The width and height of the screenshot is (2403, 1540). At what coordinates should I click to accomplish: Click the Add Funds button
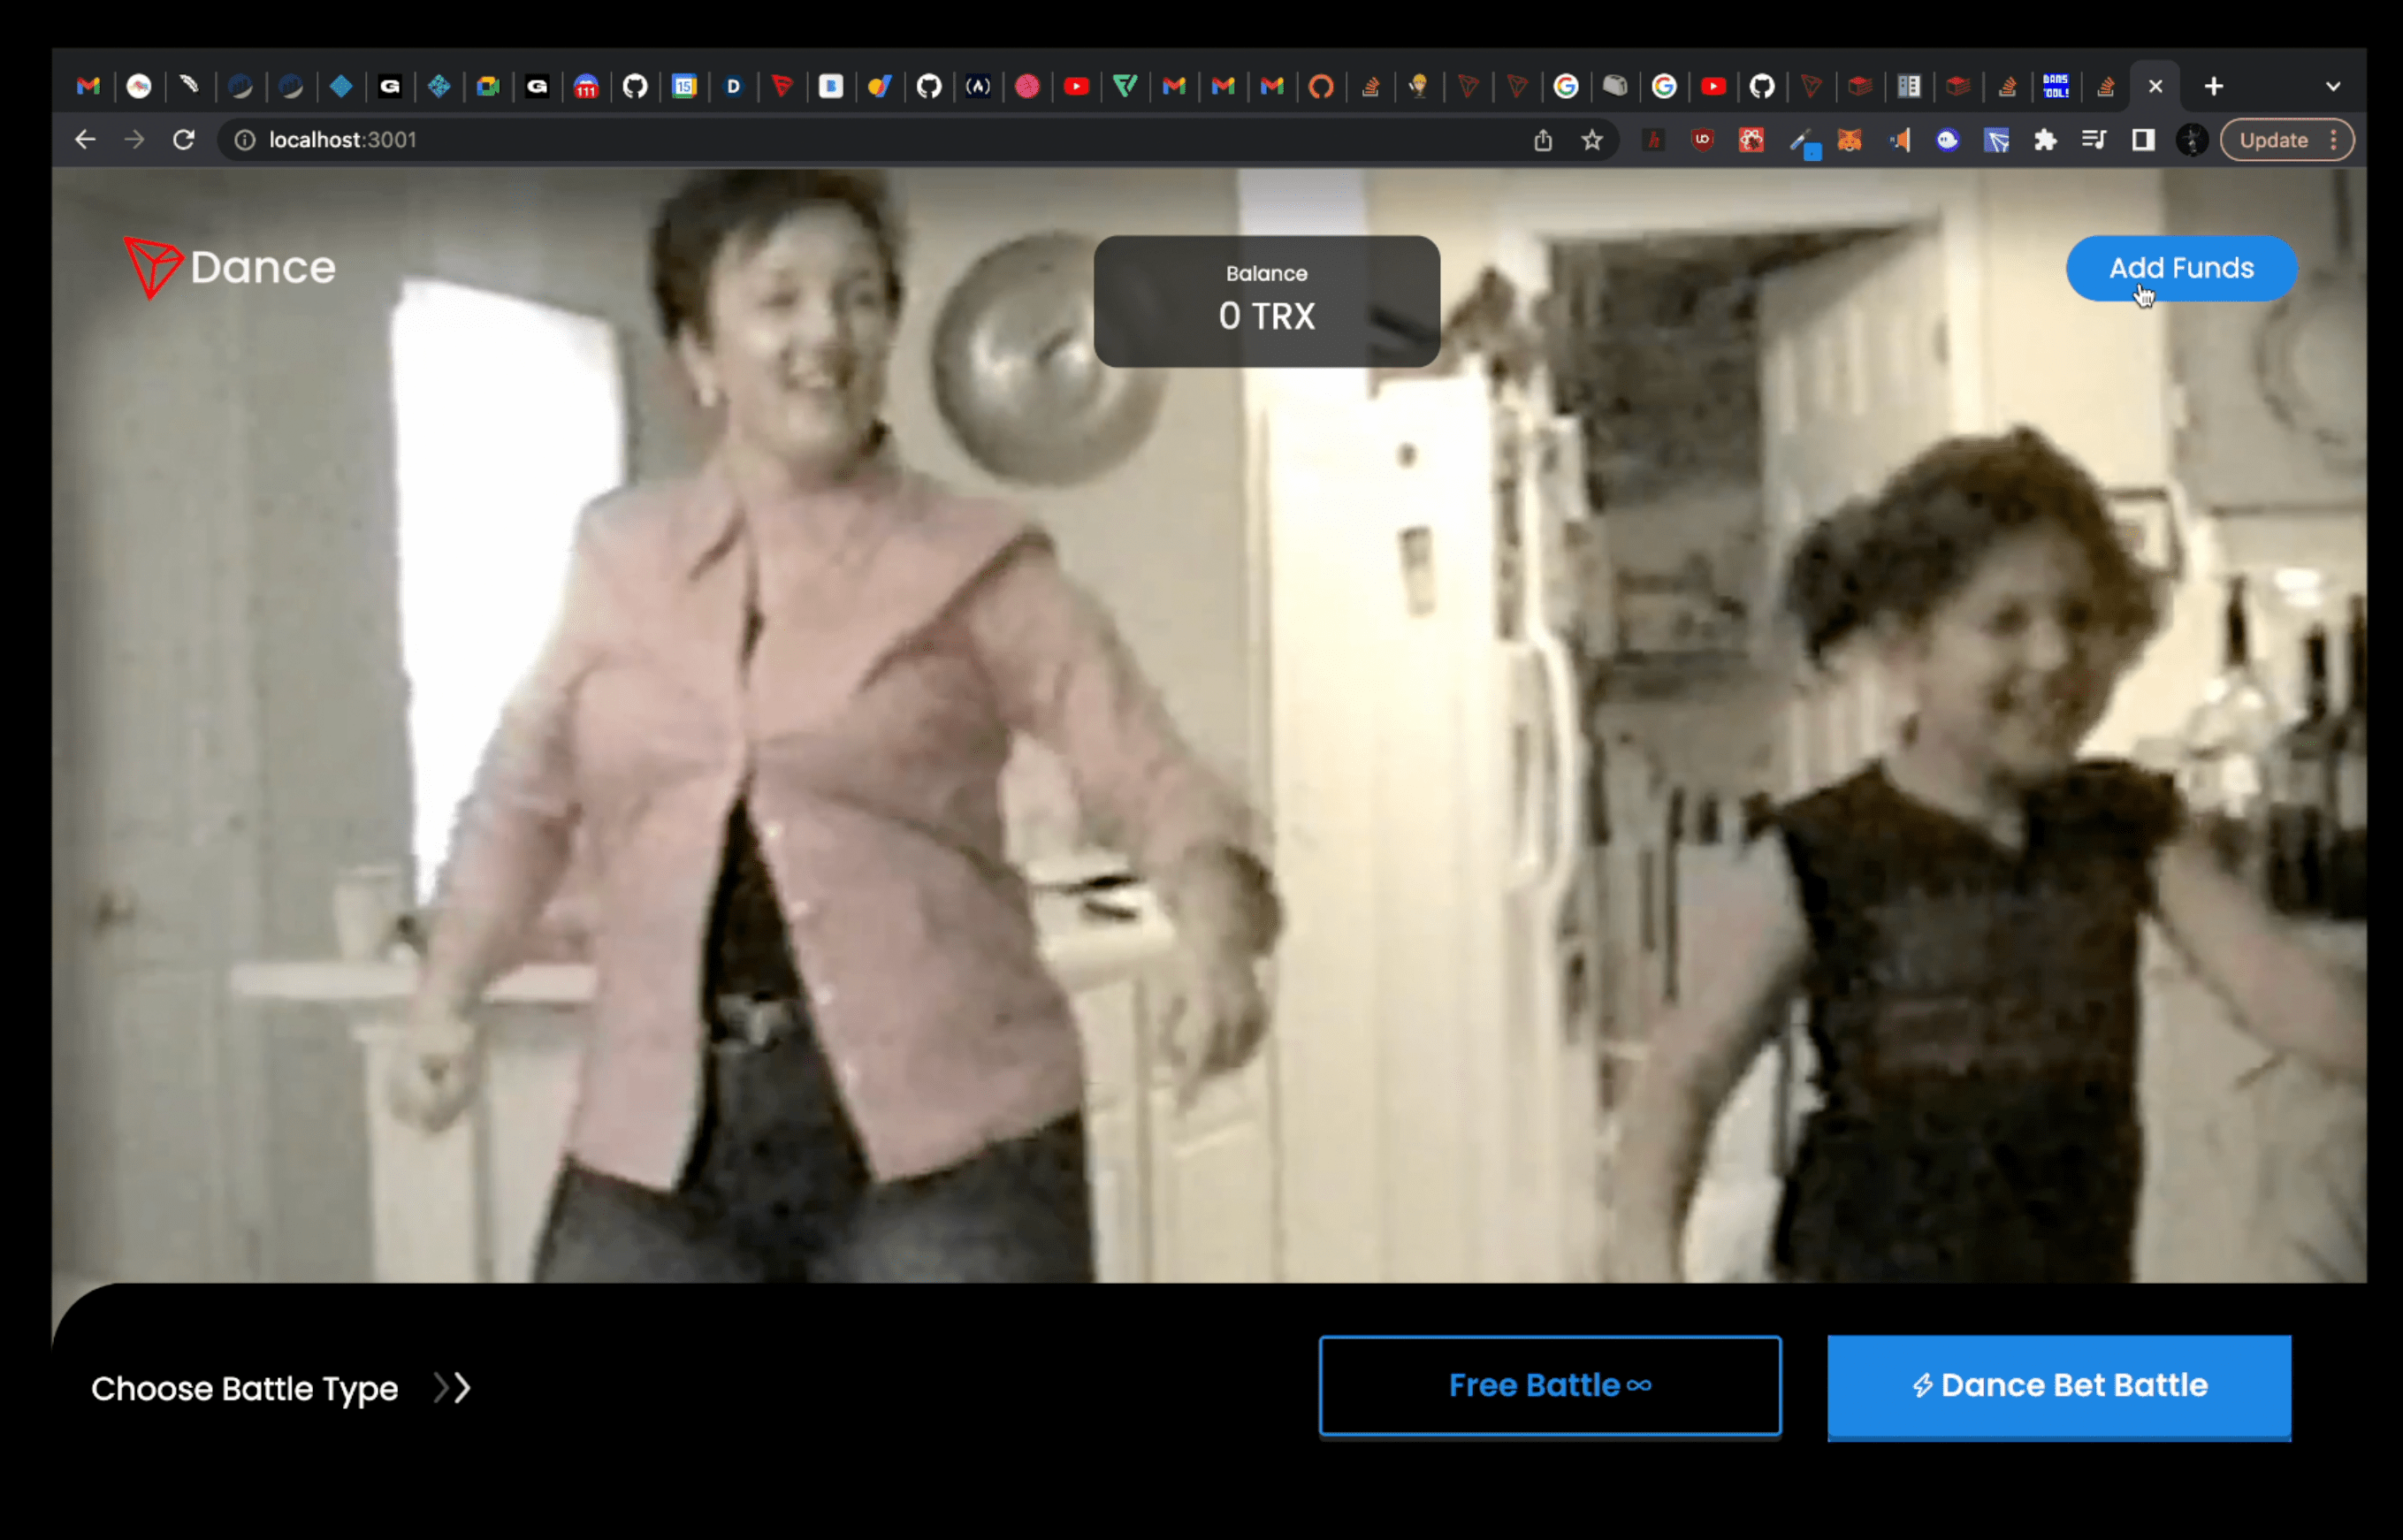coord(2180,268)
